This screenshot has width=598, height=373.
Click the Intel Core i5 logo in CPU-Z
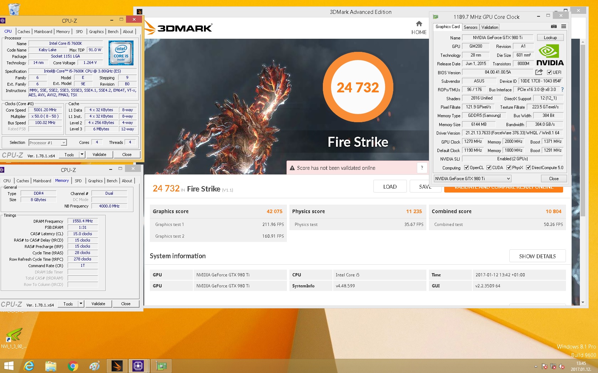point(121,53)
